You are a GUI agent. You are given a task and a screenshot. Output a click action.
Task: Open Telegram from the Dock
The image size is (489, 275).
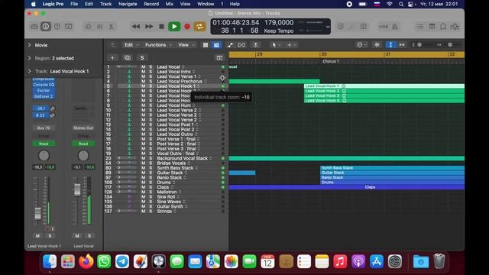click(122, 261)
